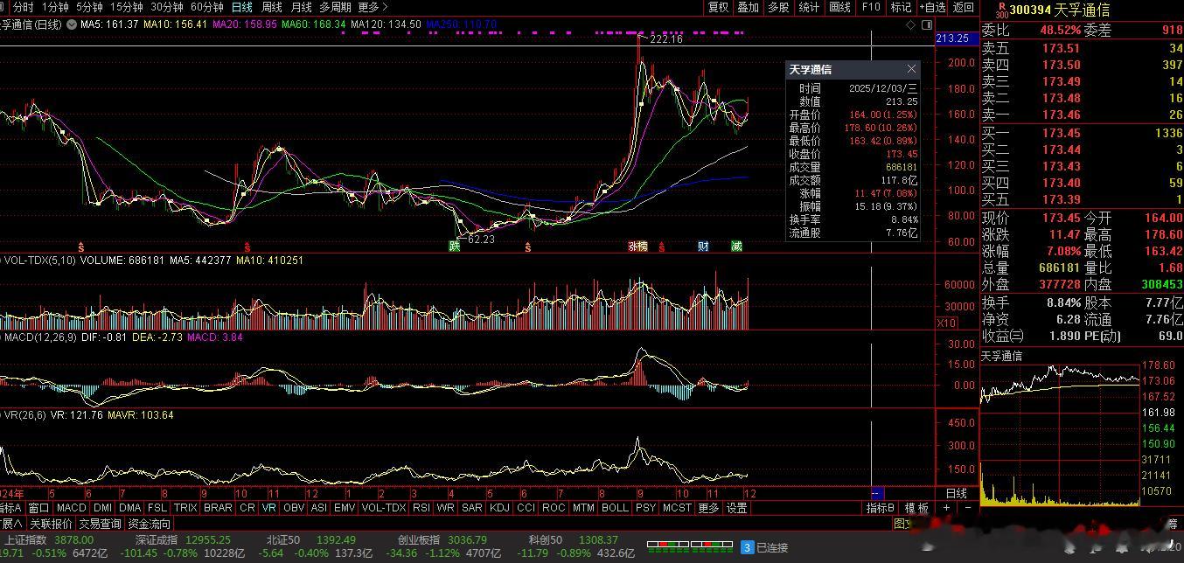Screen dimensions: 1184x563
Task: Click 科创50 1308.37 in the status bar
Action: click(x=573, y=540)
